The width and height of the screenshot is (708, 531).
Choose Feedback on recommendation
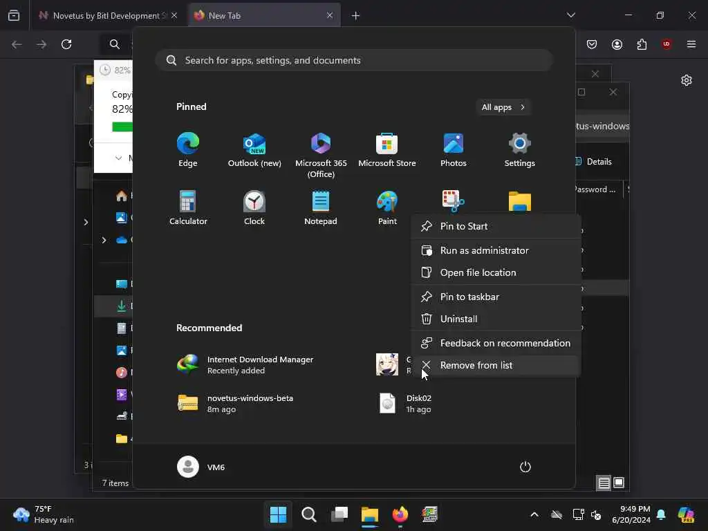click(x=496, y=343)
